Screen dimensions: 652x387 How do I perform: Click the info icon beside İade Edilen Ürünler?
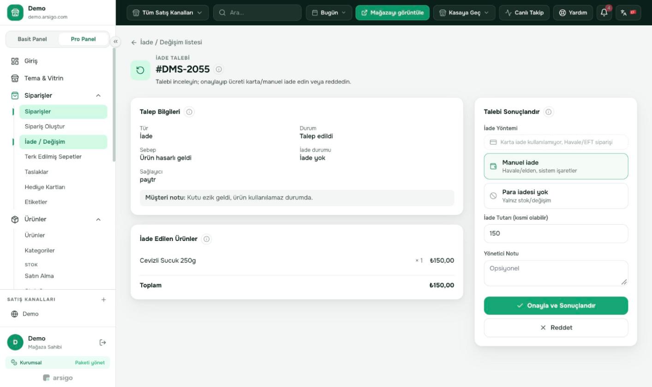point(206,239)
